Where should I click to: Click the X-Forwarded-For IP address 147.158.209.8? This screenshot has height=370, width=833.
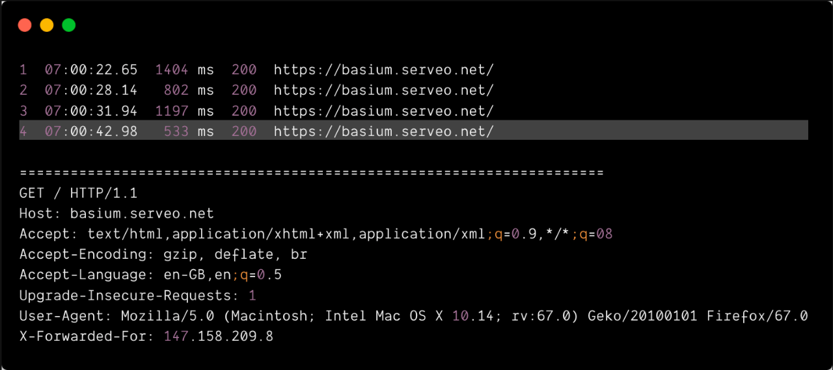(x=219, y=337)
